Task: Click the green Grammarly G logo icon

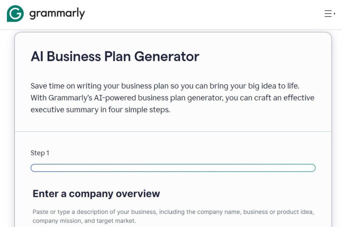Action: [15, 14]
